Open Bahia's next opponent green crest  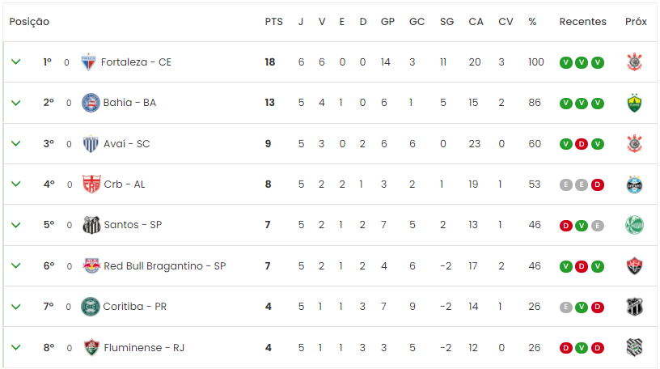[634, 103]
